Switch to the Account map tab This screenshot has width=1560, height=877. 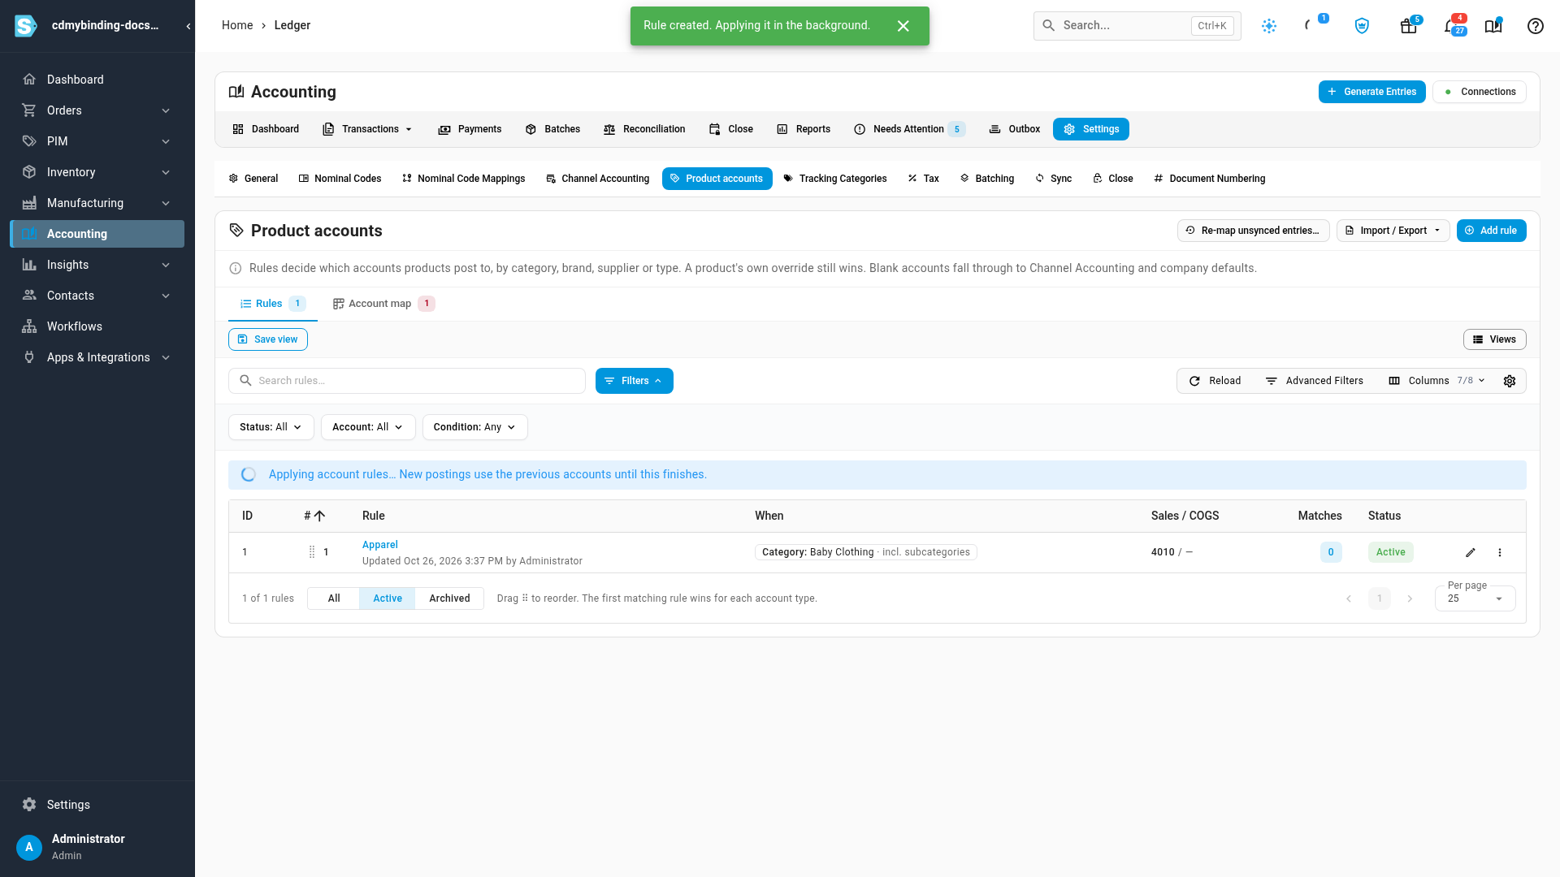pos(383,304)
